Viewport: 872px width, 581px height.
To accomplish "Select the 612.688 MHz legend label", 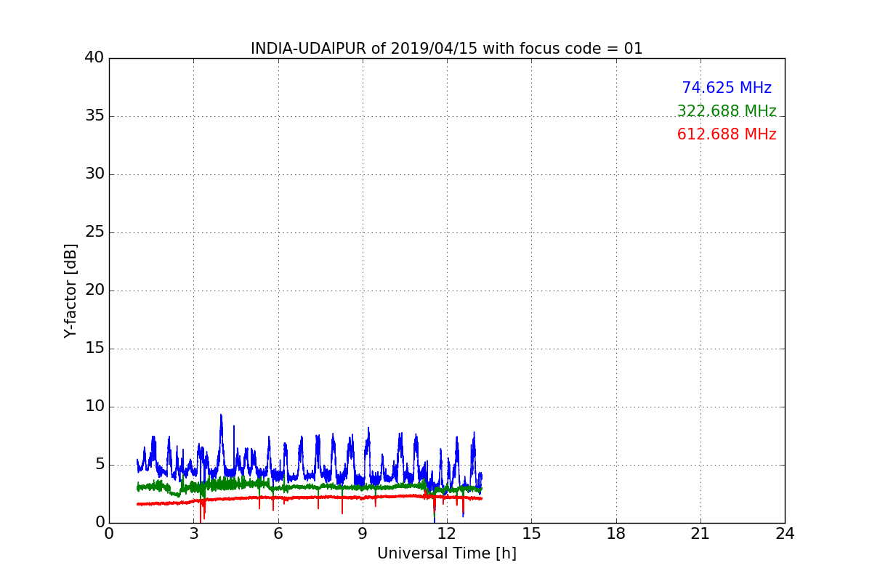I will pos(726,134).
